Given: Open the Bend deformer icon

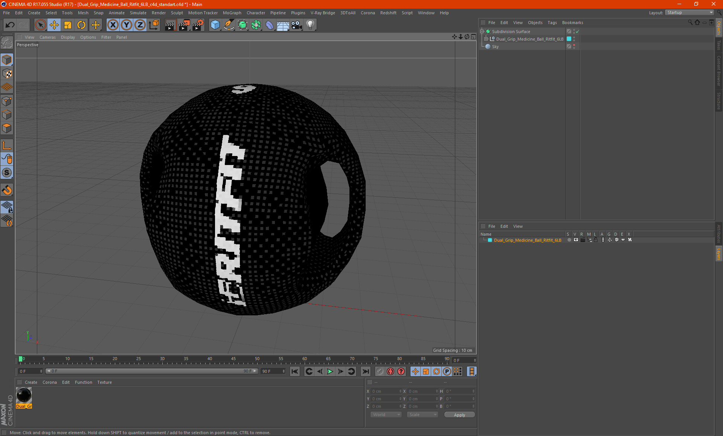Looking at the screenshot, I should [270, 25].
